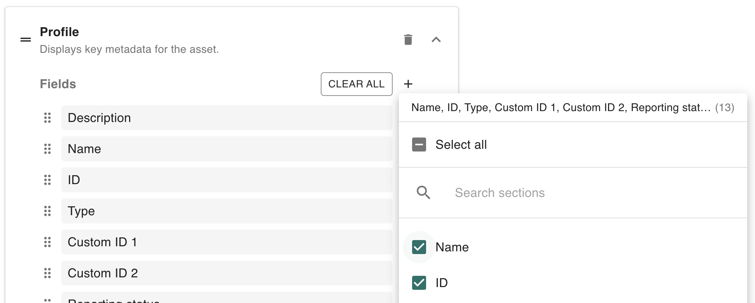The height and width of the screenshot is (303, 755).
Task: Select the Description field row
Action: click(226, 118)
